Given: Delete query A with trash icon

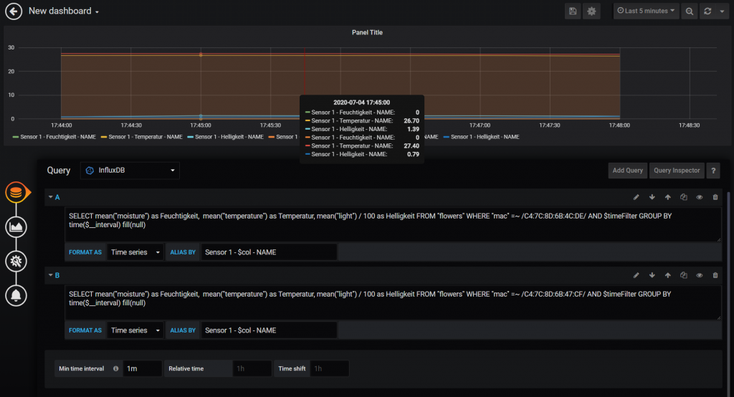Looking at the screenshot, I should [x=715, y=197].
